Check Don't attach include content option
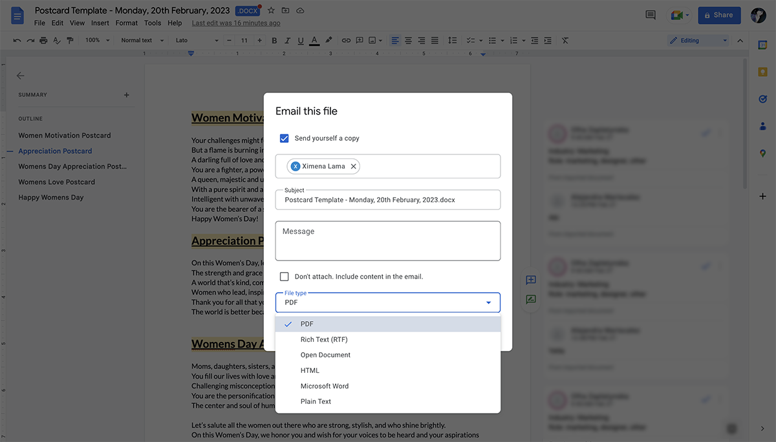Screen dimensions: 776x442 (284, 277)
